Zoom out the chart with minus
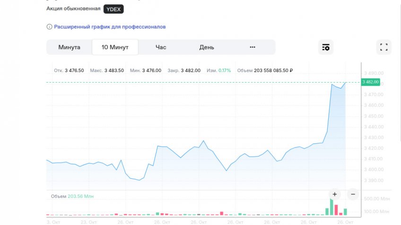 [353, 194]
